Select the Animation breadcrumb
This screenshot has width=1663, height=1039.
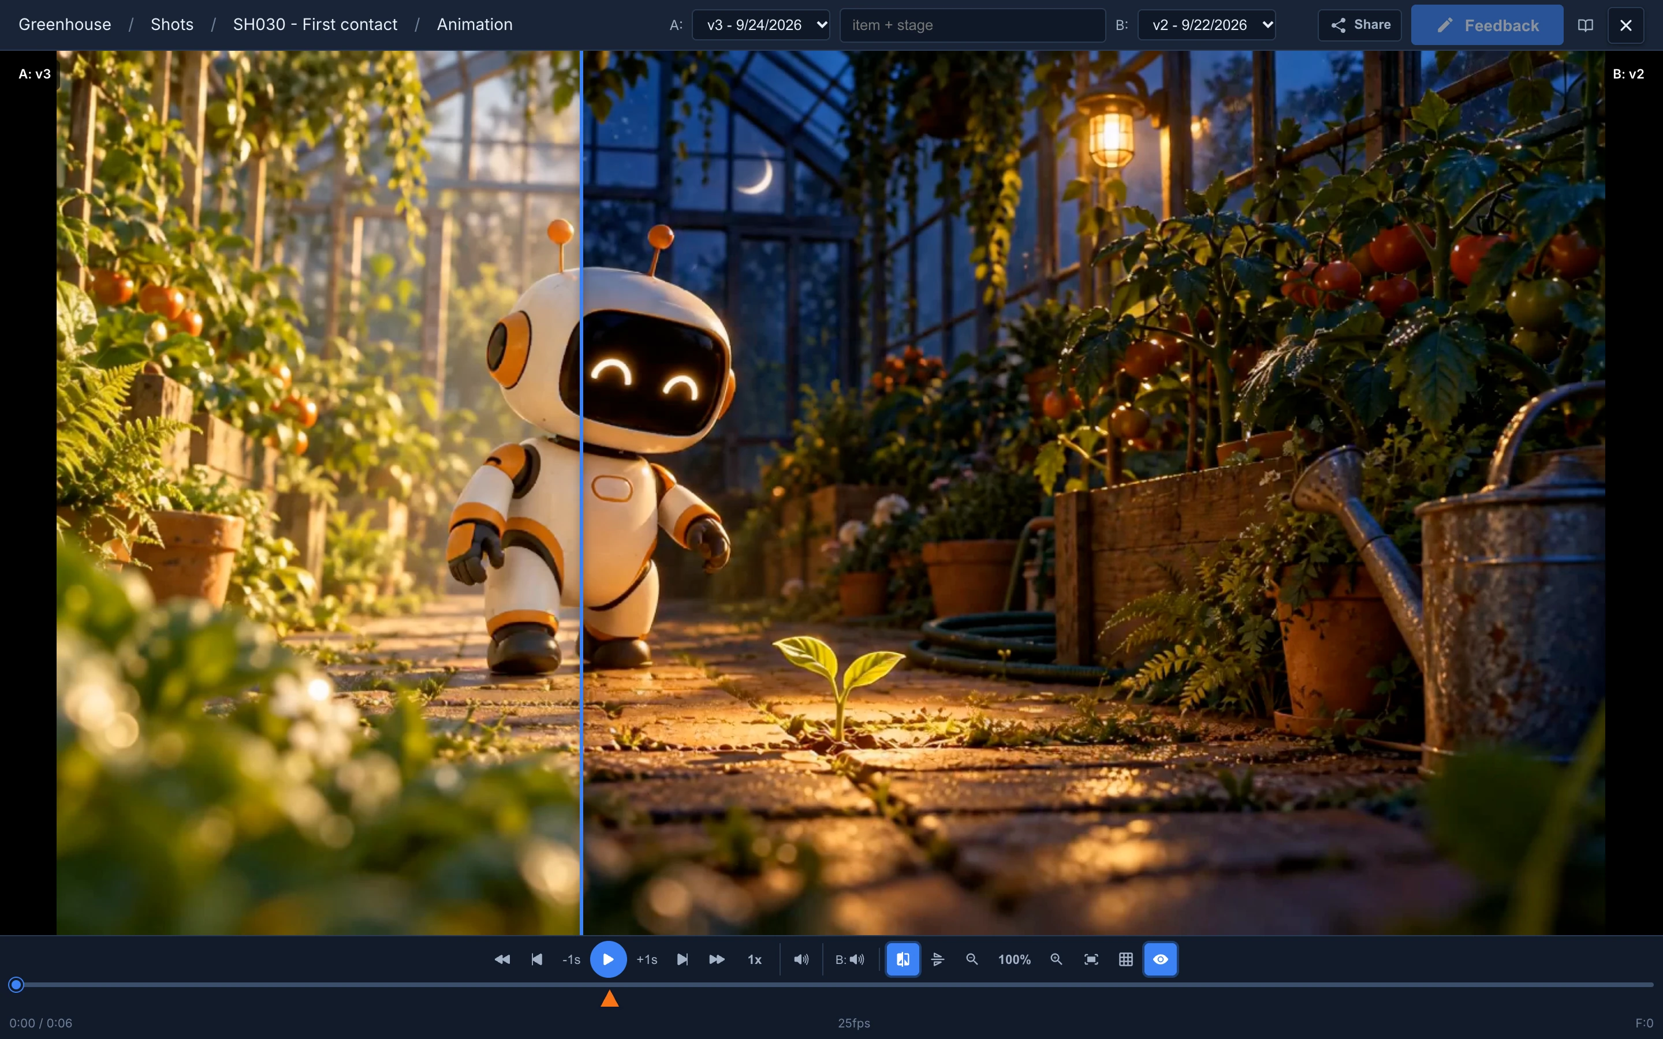[x=475, y=24]
